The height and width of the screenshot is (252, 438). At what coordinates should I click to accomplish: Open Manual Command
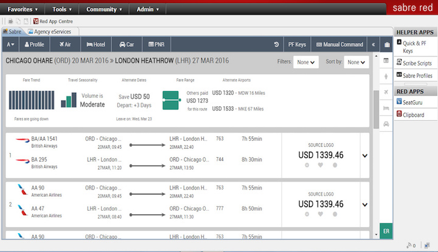pos(339,44)
